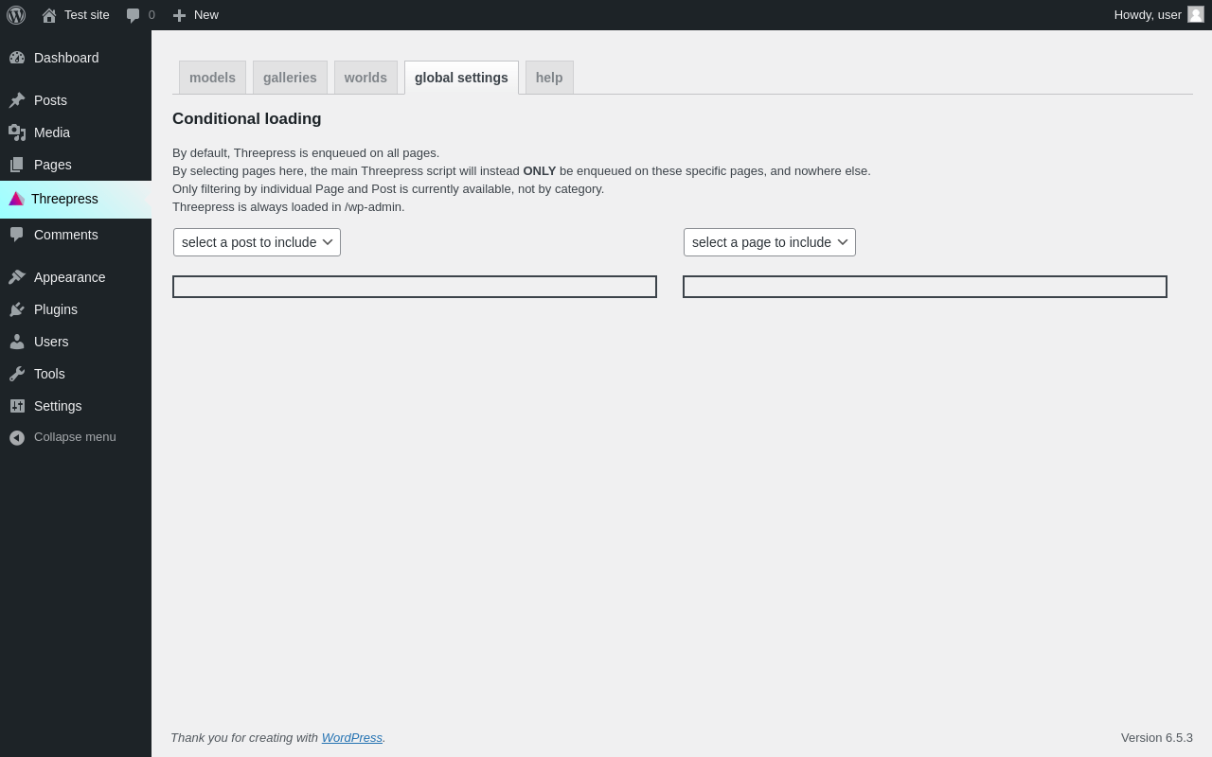Image resolution: width=1212 pixels, height=757 pixels.
Task: Expand the 'select a page to include' dropdown
Action: [769, 242]
